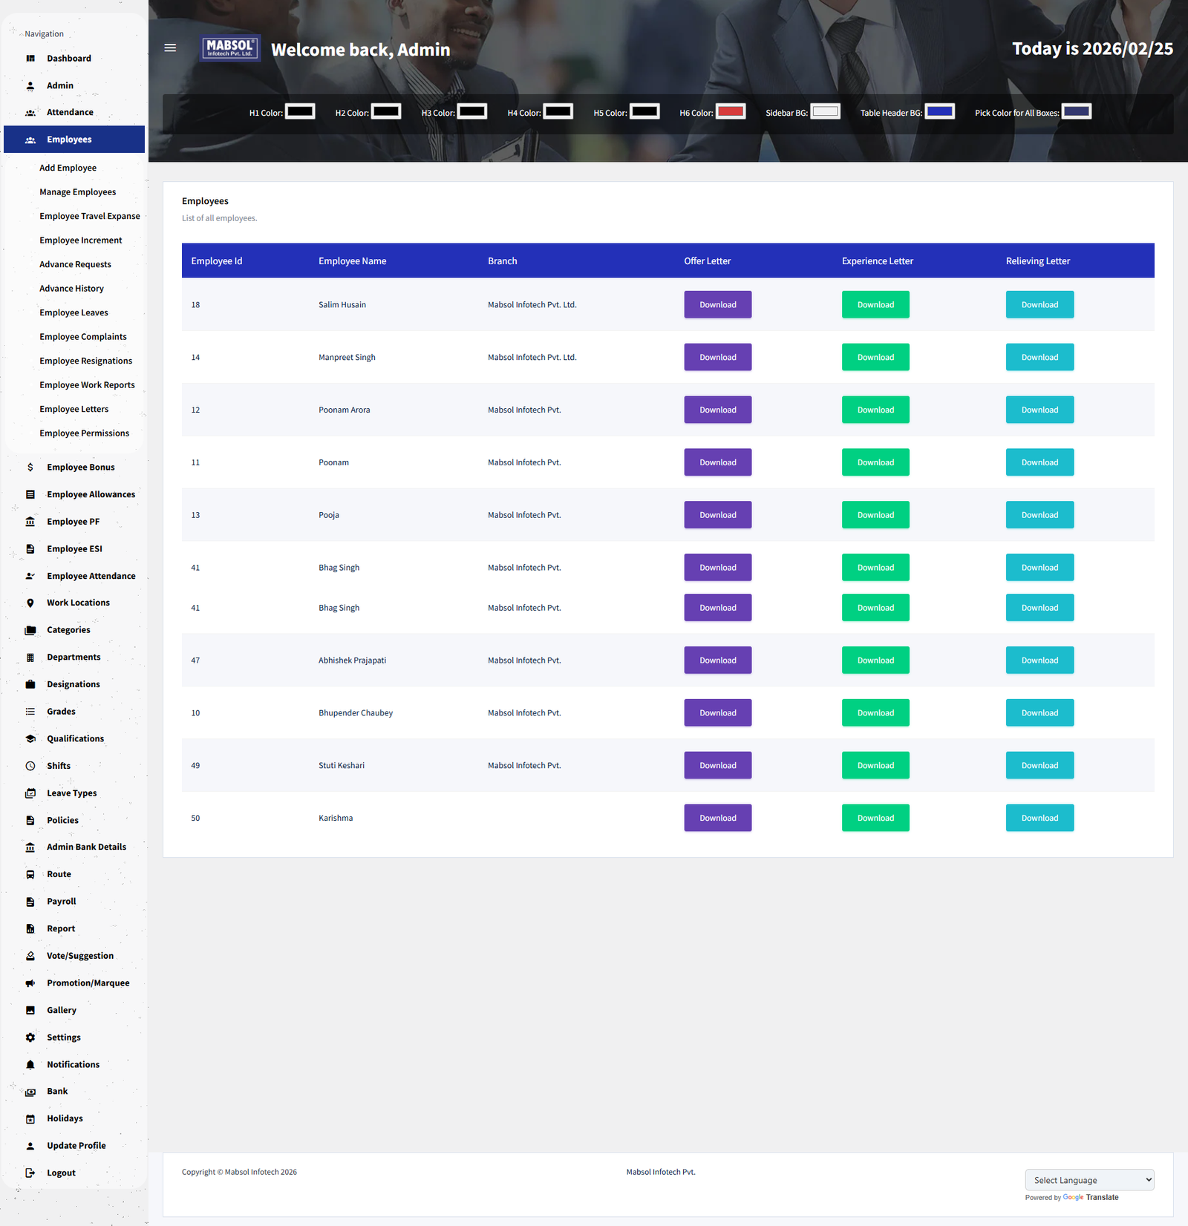The image size is (1188, 1226).
Task: Open the H6 Color red swatch
Action: pos(730,112)
